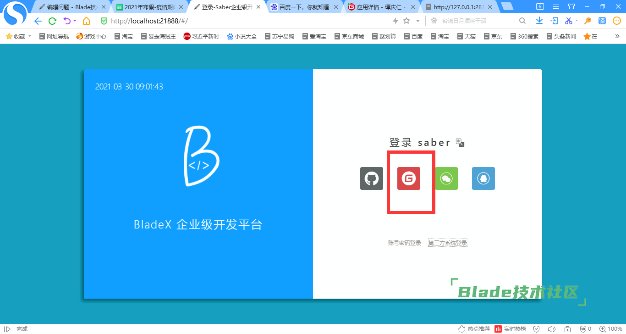Log in with the Gitee red icon
The width and height of the screenshot is (626, 334).
pyautogui.click(x=409, y=178)
